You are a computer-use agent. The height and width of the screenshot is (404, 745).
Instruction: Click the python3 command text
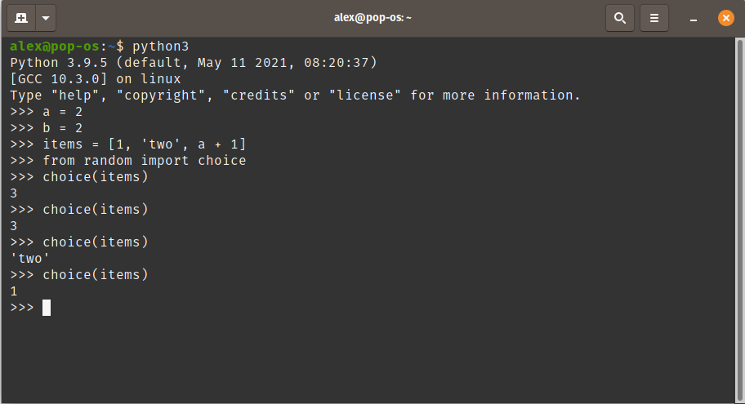(x=161, y=47)
